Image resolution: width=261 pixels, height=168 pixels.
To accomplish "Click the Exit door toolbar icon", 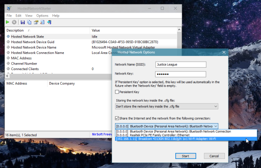I will tap(49, 22).
